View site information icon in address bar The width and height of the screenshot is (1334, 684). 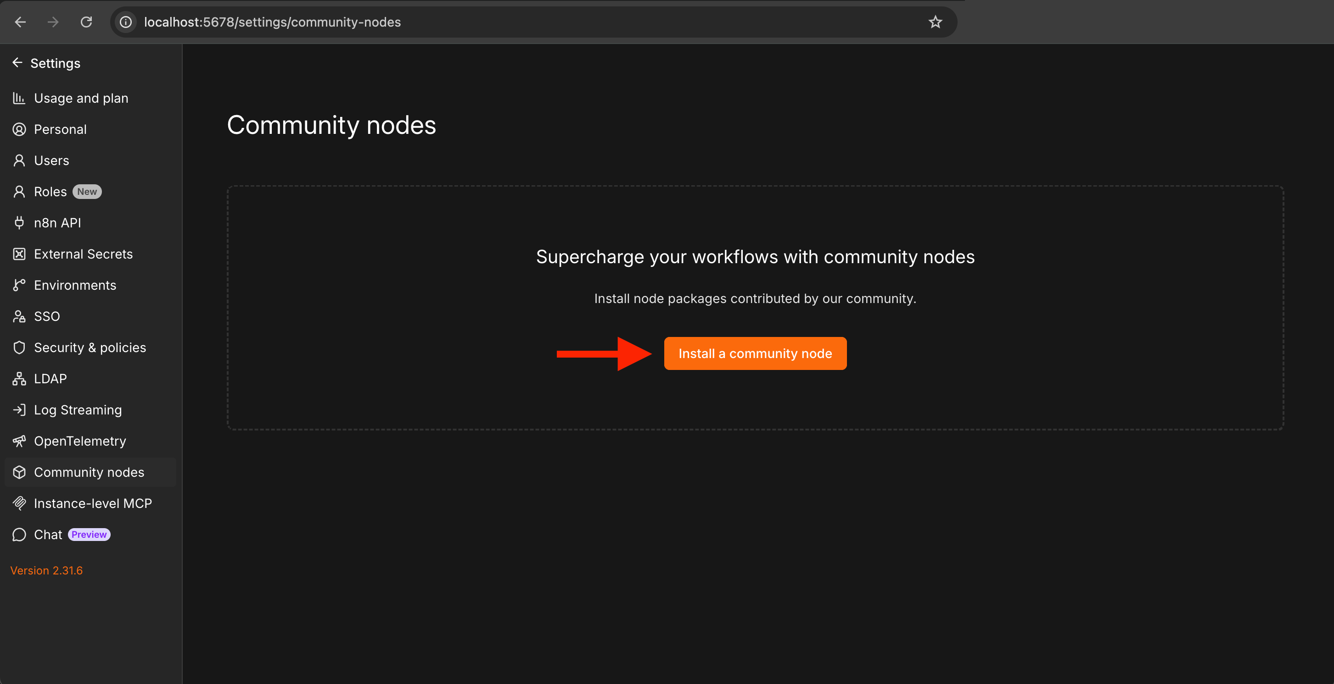(126, 22)
